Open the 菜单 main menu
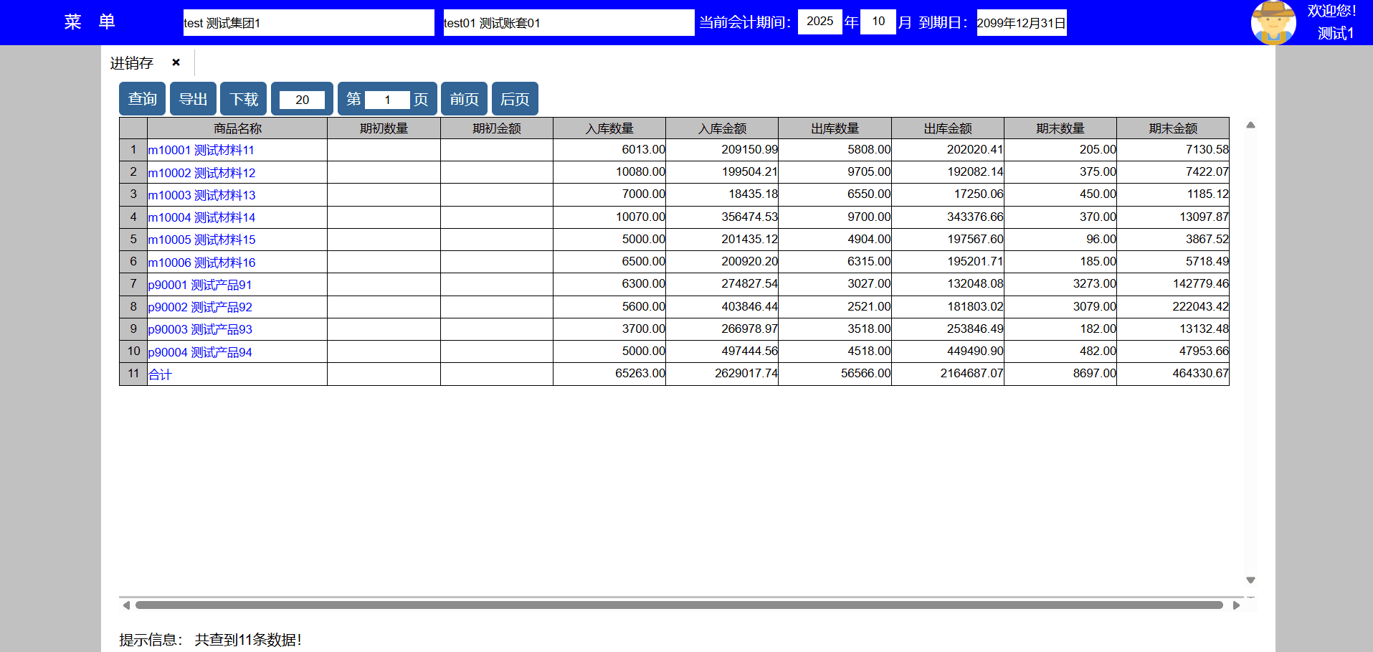 (90, 22)
